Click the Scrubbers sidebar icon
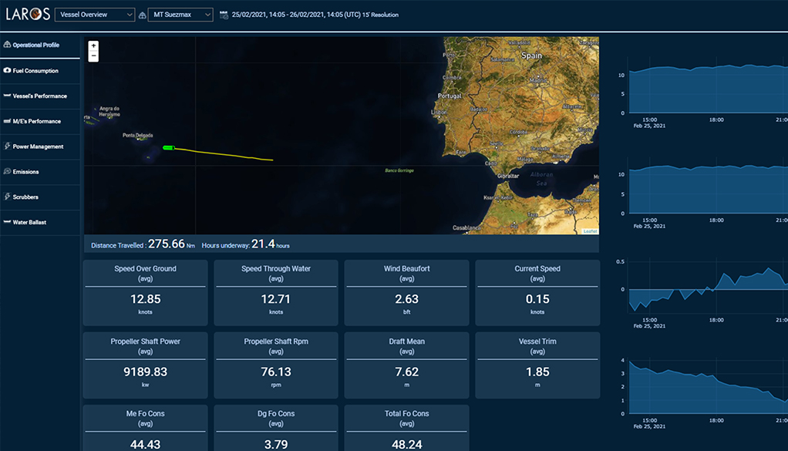The height and width of the screenshot is (451, 788). [7, 197]
